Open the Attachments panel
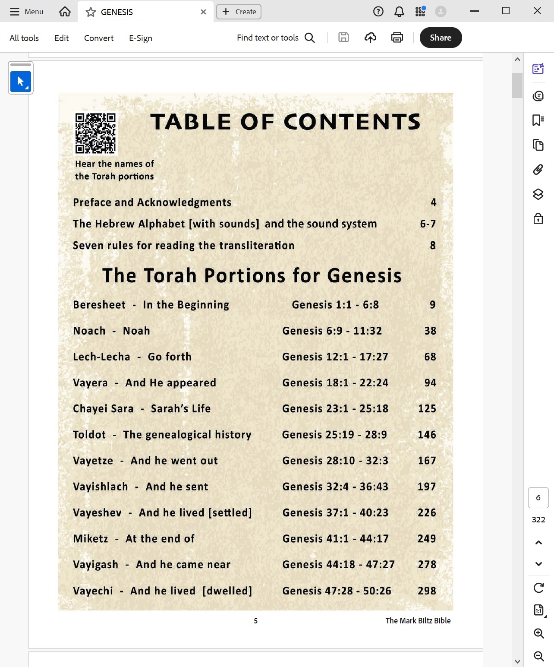The width and height of the screenshot is (554, 667). click(538, 169)
